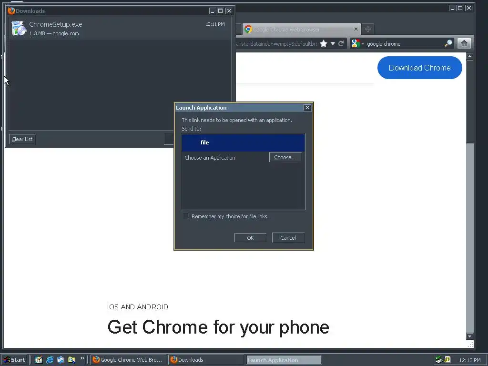Open a new tab with the plus icon
488x366 pixels.
pyautogui.click(x=368, y=29)
